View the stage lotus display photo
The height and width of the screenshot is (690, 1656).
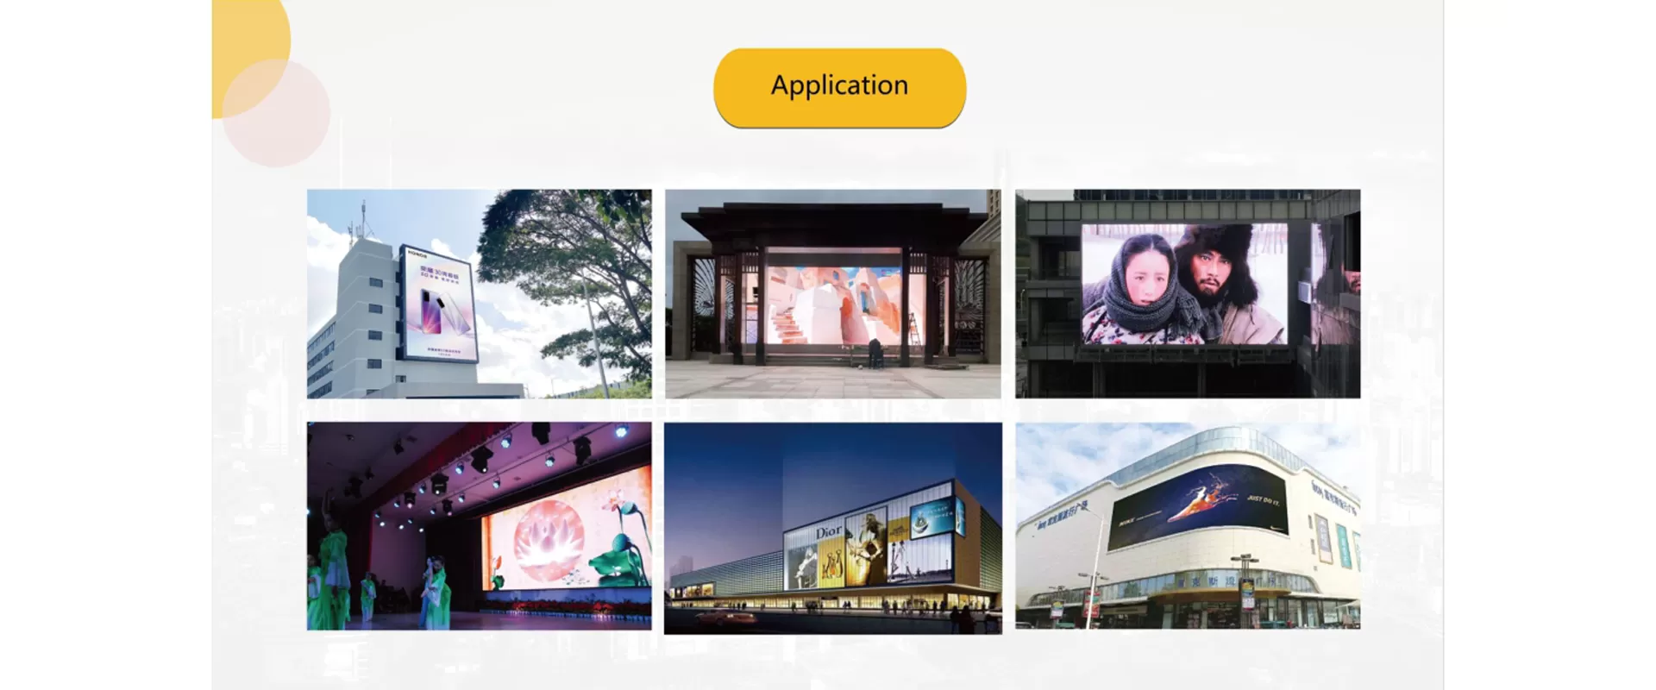click(480, 526)
